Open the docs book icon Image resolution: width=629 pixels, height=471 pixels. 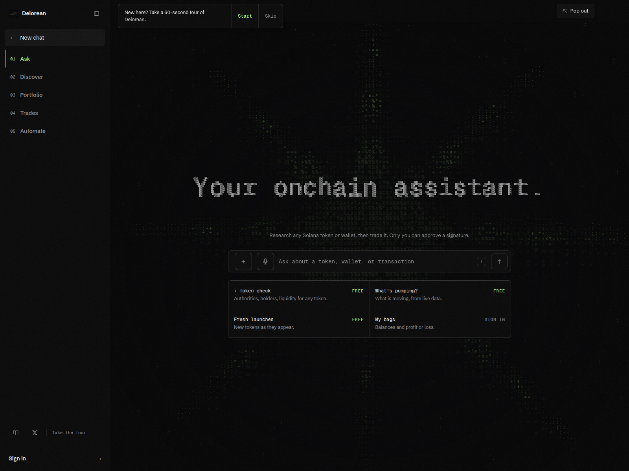[16, 433]
